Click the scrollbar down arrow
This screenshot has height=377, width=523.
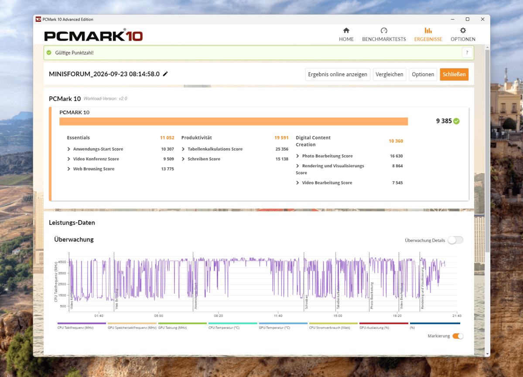pyautogui.click(x=487, y=353)
